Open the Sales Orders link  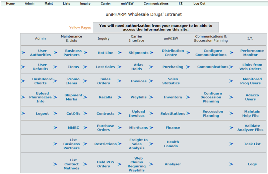point(104,81)
